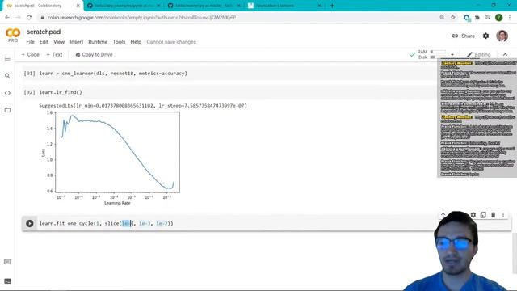Open the Insert menu
The image size is (517, 291).
76,42
